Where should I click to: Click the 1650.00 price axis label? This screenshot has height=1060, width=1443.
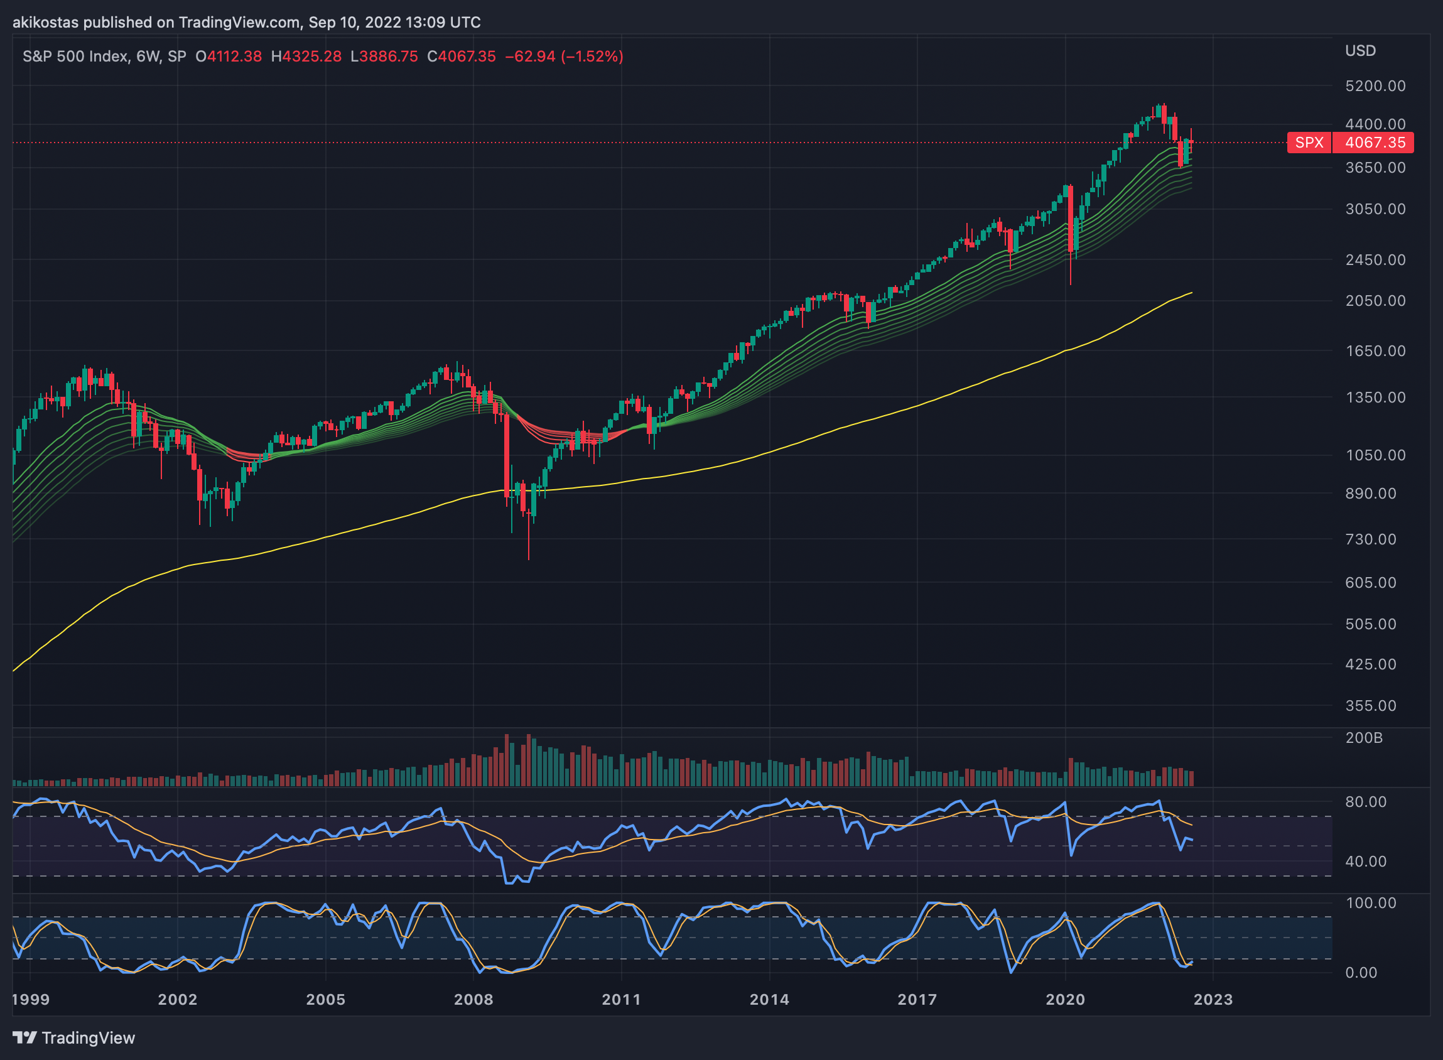pos(1375,351)
